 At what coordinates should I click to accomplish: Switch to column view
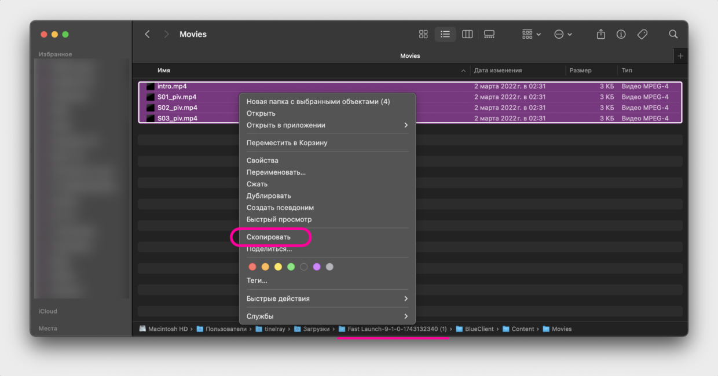467,34
